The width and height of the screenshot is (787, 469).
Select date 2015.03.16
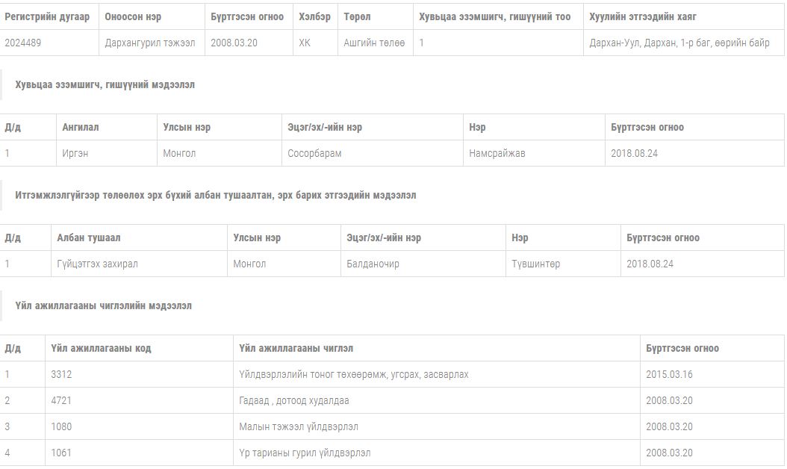(669, 374)
